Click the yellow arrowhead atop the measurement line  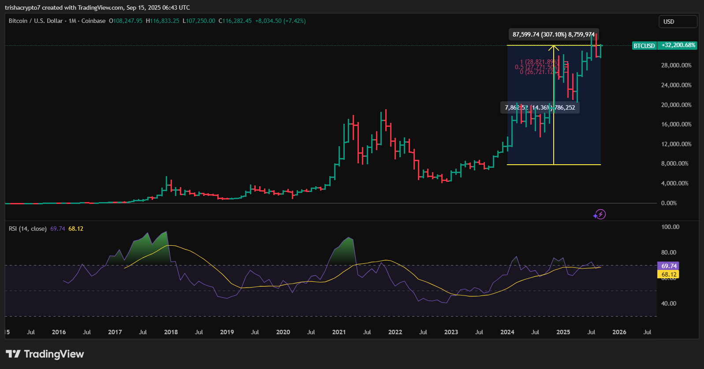point(554,47)
